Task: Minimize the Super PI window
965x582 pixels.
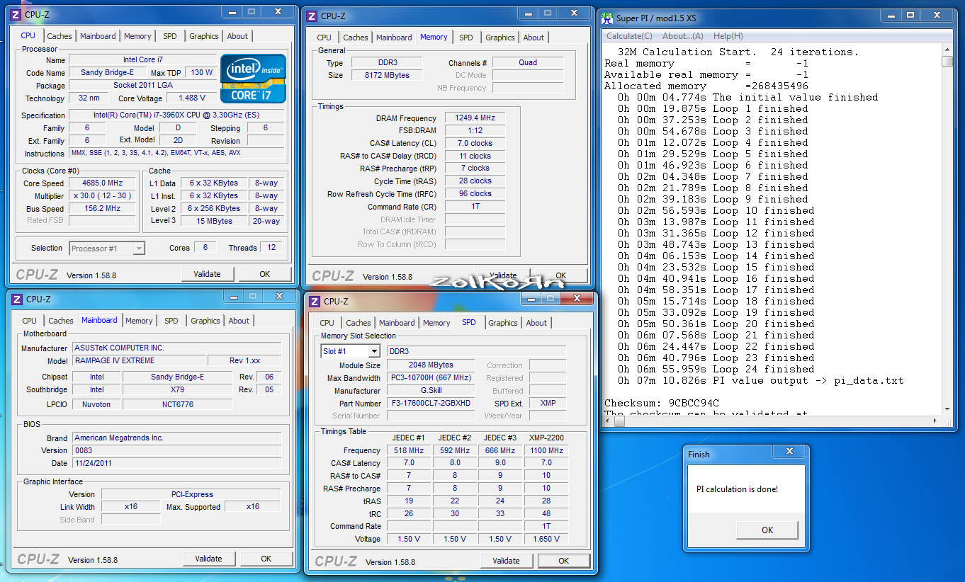Action: [x=891, y=15]
